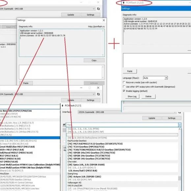Select [76] TC14 Gearbox (MPC562/TCU)

click(x=86, y=147)
